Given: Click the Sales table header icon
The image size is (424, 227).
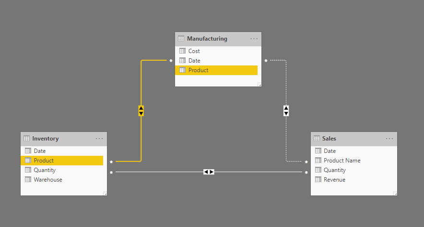Looking at the screenshot, I should coord(317,139).
